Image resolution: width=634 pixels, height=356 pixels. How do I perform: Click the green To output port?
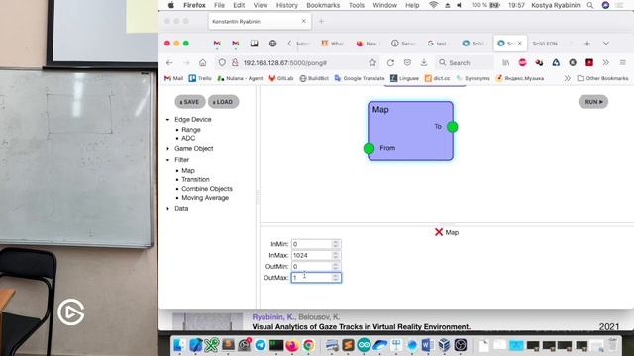click(453, 127)
